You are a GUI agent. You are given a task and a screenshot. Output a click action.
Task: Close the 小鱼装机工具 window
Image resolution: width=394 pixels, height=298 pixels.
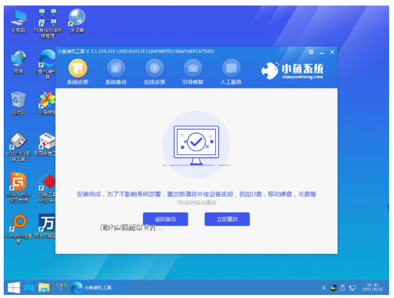pos(332,52)
